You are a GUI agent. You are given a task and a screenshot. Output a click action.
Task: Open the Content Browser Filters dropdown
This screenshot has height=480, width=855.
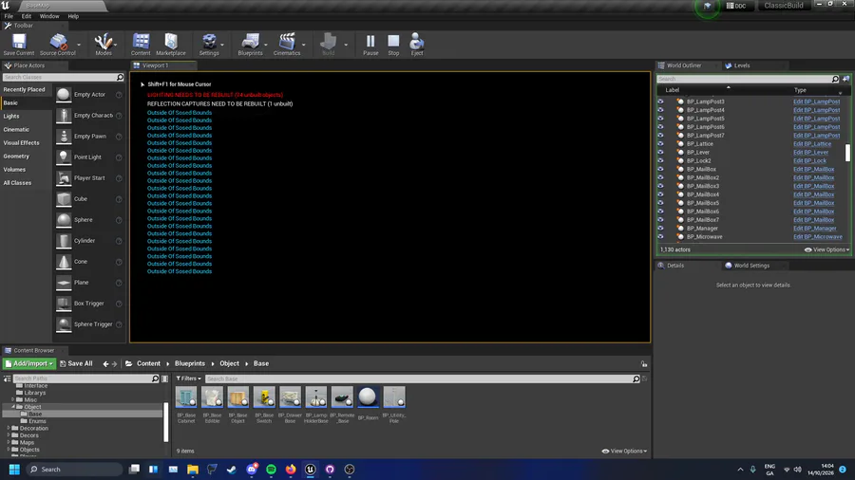[189, 378]
